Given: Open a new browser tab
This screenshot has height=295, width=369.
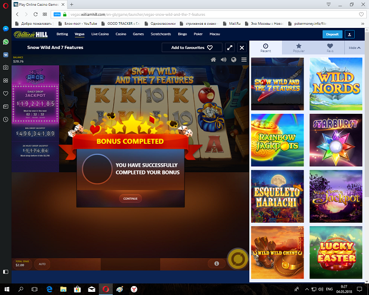Looking at the screenshot, I should tap(72, 4).
